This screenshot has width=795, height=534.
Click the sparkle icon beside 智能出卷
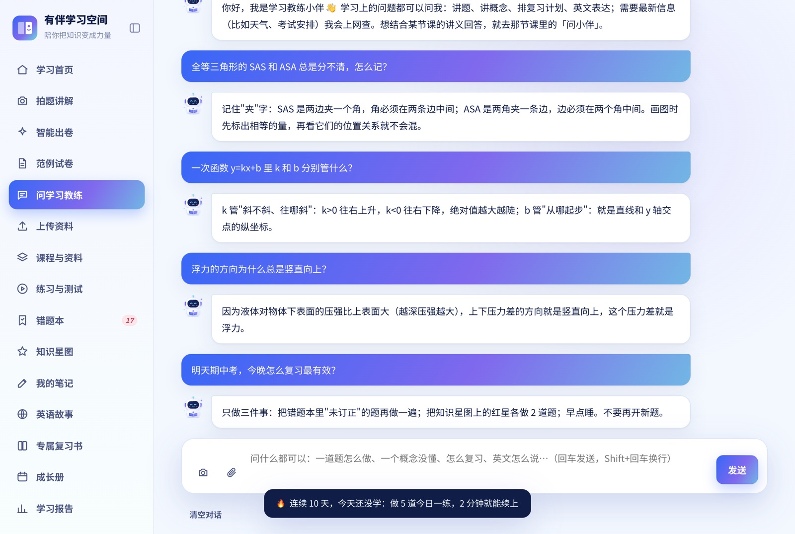[22, 132]
